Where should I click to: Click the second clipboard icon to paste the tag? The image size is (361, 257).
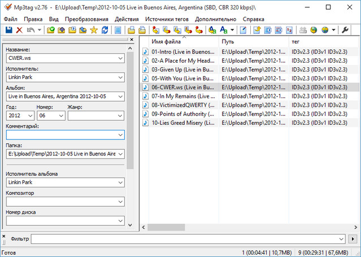pos(142,30)
